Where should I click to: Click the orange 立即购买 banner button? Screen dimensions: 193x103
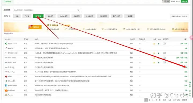point(35,27)
